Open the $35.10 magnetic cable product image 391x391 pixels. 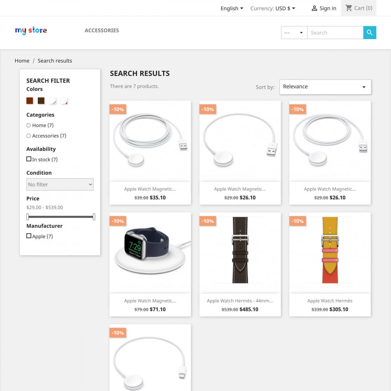click(x=150, y=141)
